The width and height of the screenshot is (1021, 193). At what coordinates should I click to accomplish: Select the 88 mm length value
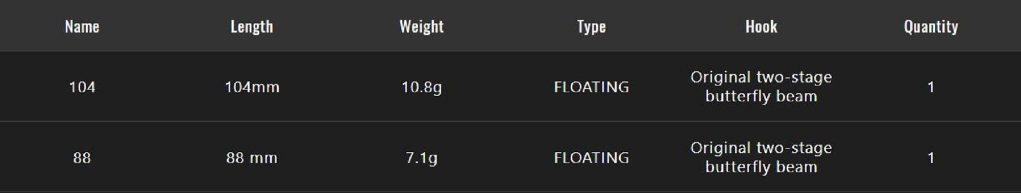(252, 158)
